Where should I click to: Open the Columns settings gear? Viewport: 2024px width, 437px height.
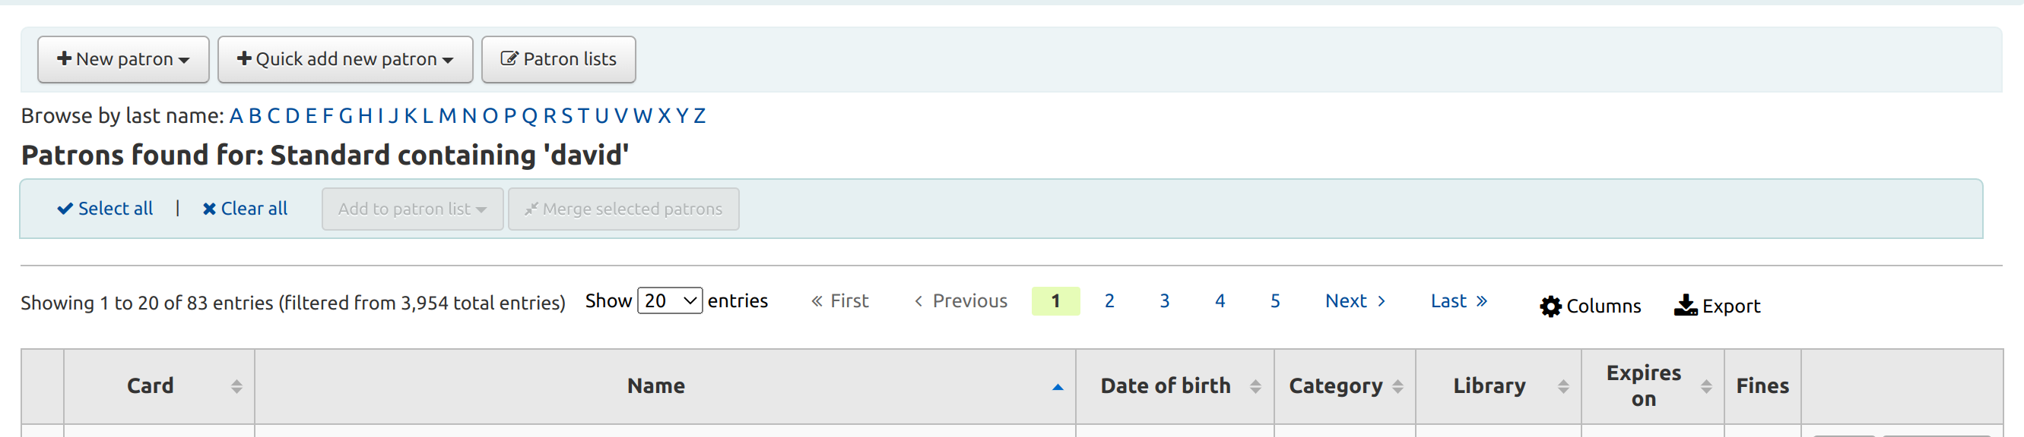point(1550,306)
